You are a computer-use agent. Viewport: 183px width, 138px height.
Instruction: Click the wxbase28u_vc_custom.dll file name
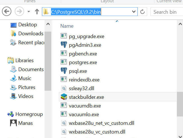(97, 132)
